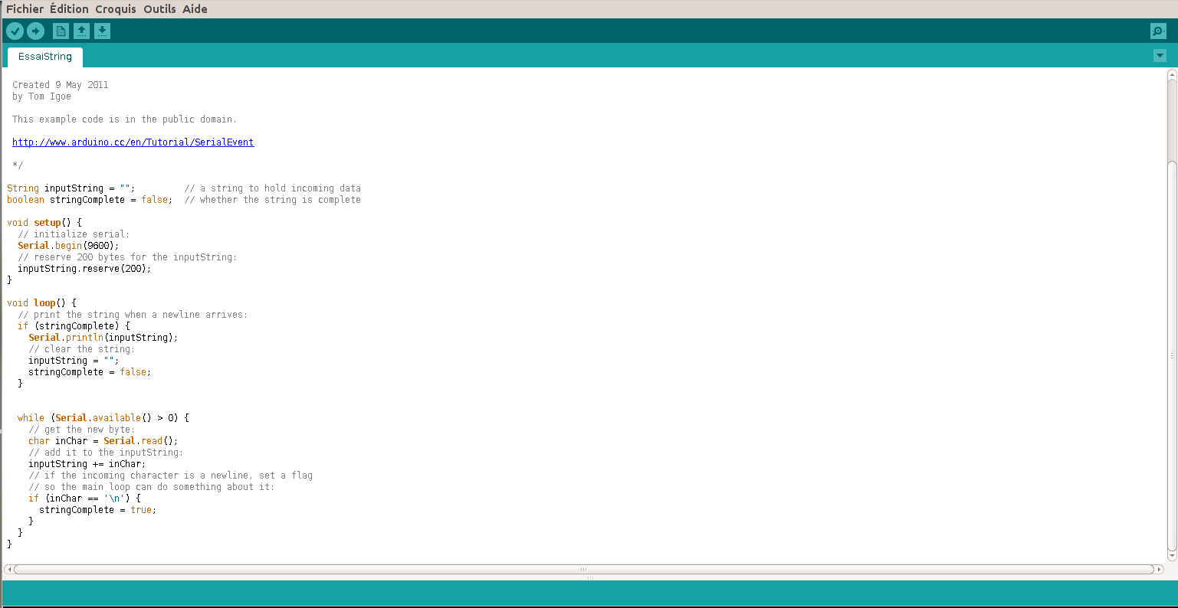Open the Croquis menu
The image size is (1178, 608).
[x=116, y=9]
